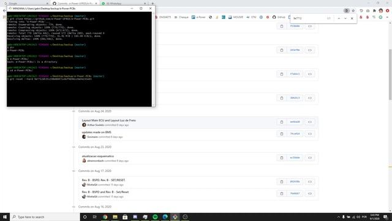Open commit hash link for 'Layout Main ECU'
This screenshot has width=392, height=221.
point(295,122)
